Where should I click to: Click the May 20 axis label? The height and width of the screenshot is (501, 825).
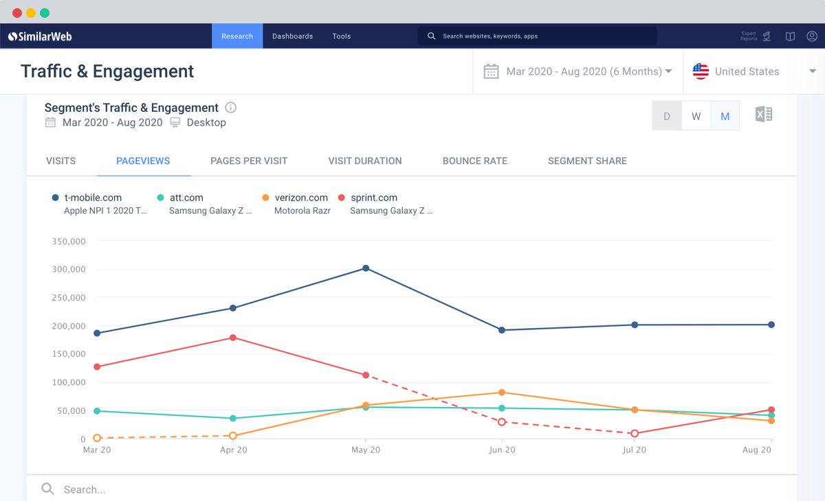366,450
